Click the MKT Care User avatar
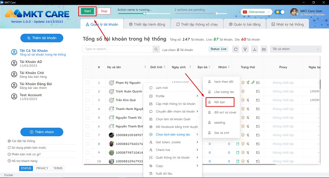The width and height of the screenshot is (329, 178). click(294, 12)
